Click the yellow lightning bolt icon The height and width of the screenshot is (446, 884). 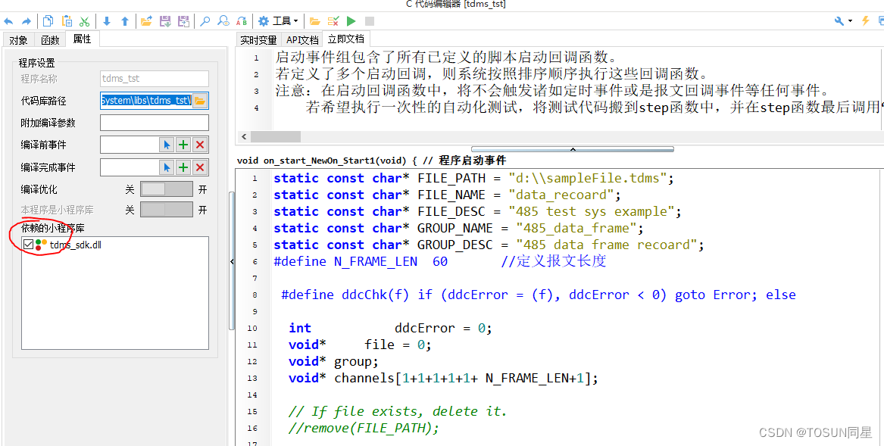click(865, 21)
